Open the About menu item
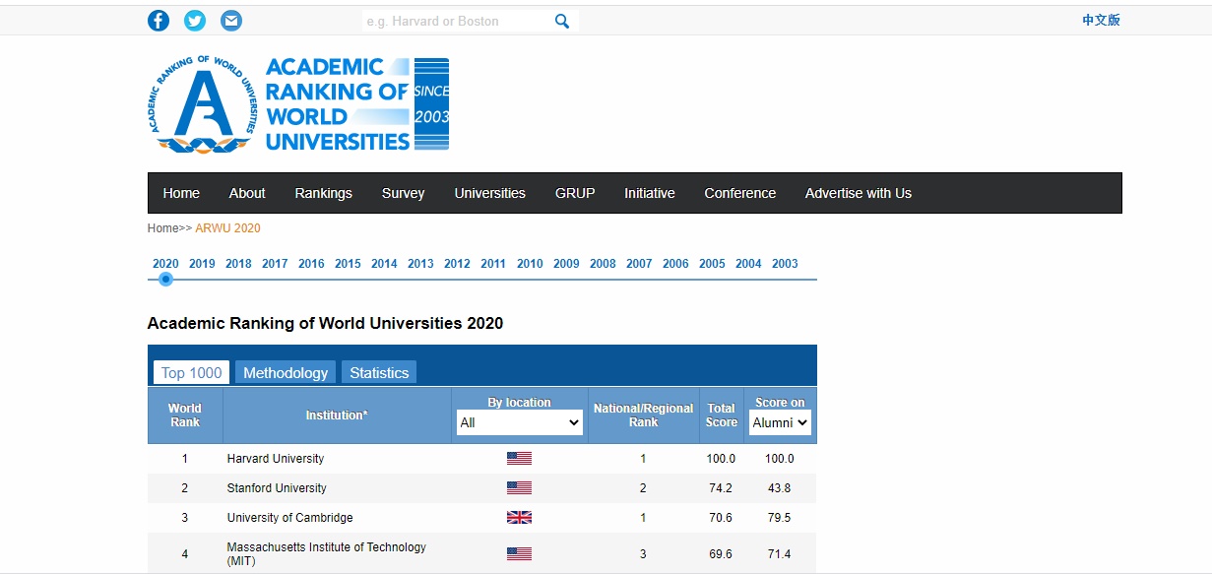Image resolution: width=1212 pixels, height=574 pixels. coord(247,193)
